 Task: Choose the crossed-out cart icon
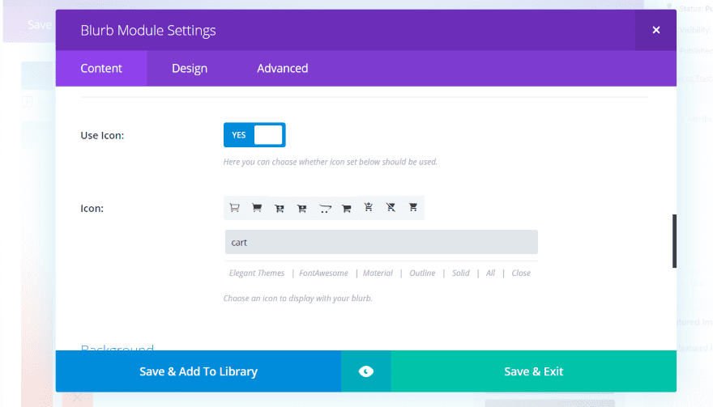pyautogui.click(x=391, y=208)
